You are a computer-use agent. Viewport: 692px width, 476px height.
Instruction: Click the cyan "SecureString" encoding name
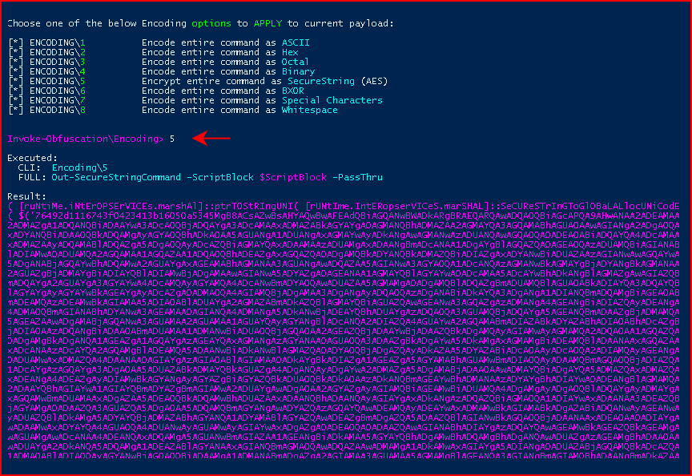(x=321, y=81)
